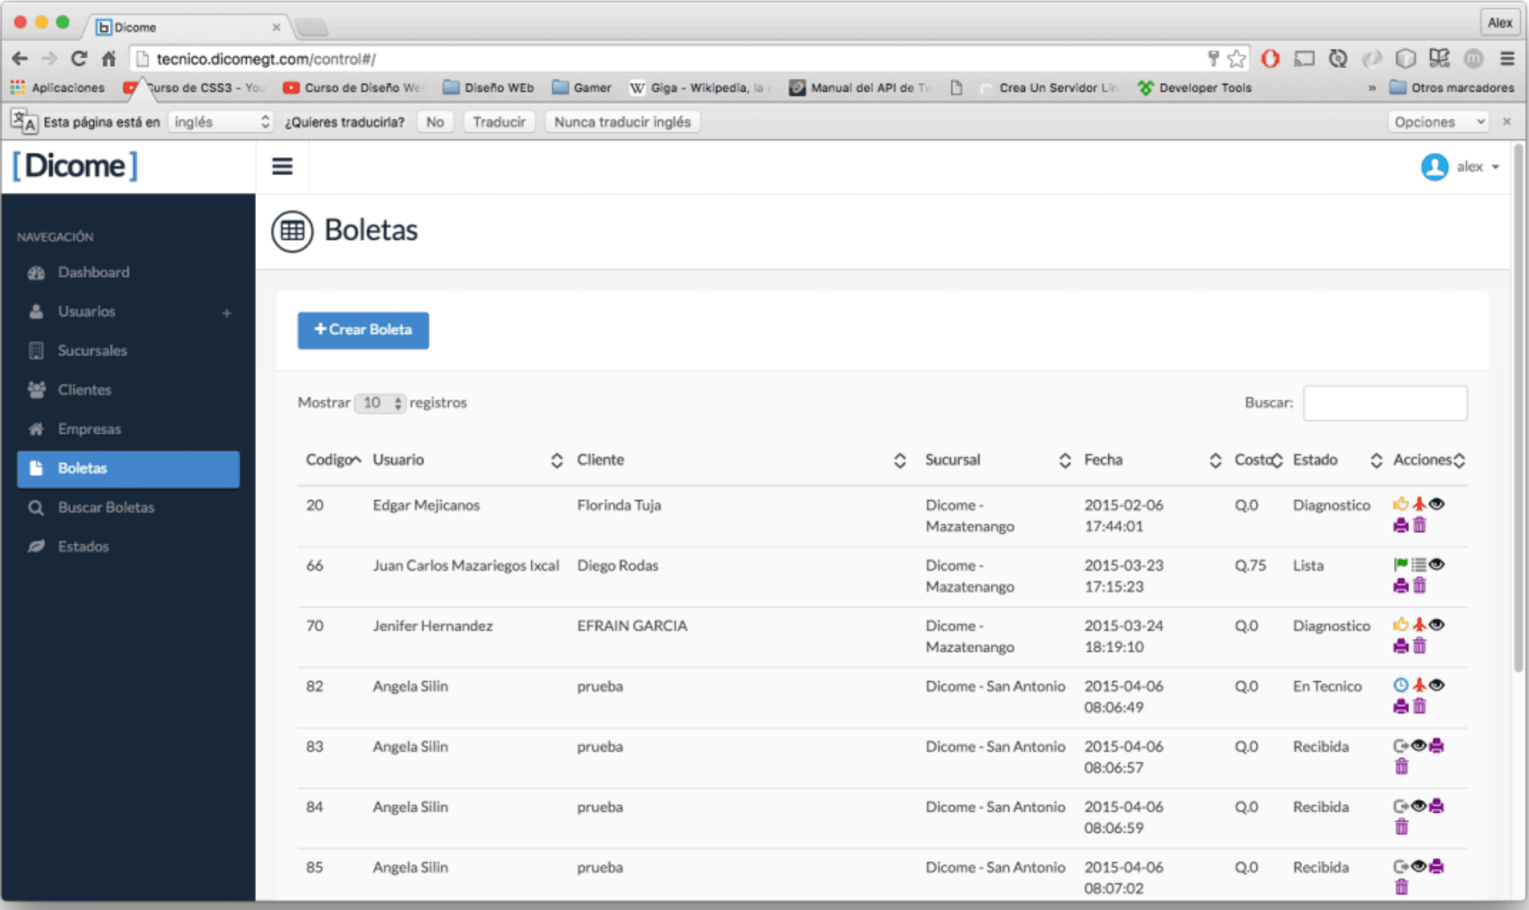Click blue clock icon in boleta 82 row

[x=1400, y=685]
